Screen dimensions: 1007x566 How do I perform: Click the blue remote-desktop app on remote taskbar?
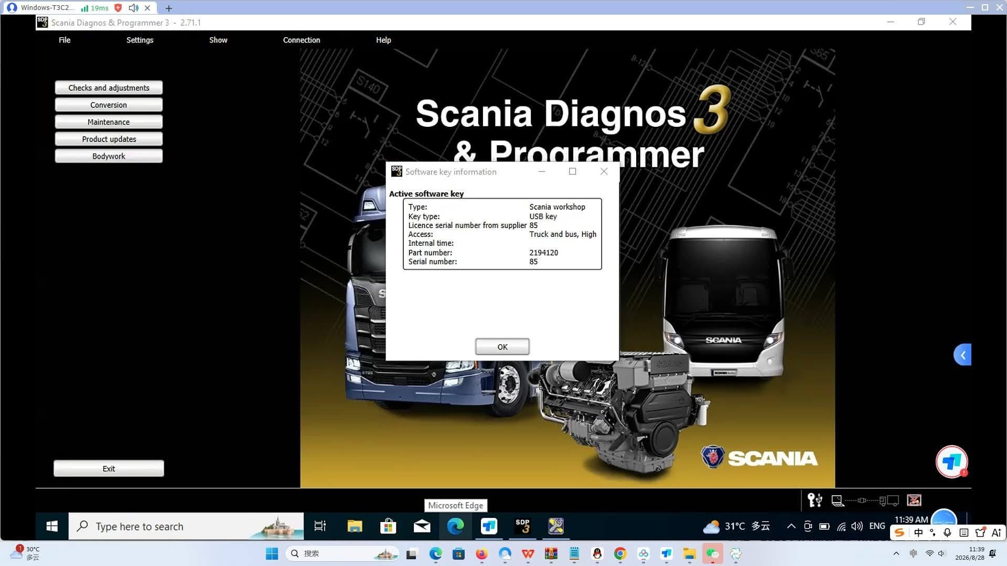489,526
